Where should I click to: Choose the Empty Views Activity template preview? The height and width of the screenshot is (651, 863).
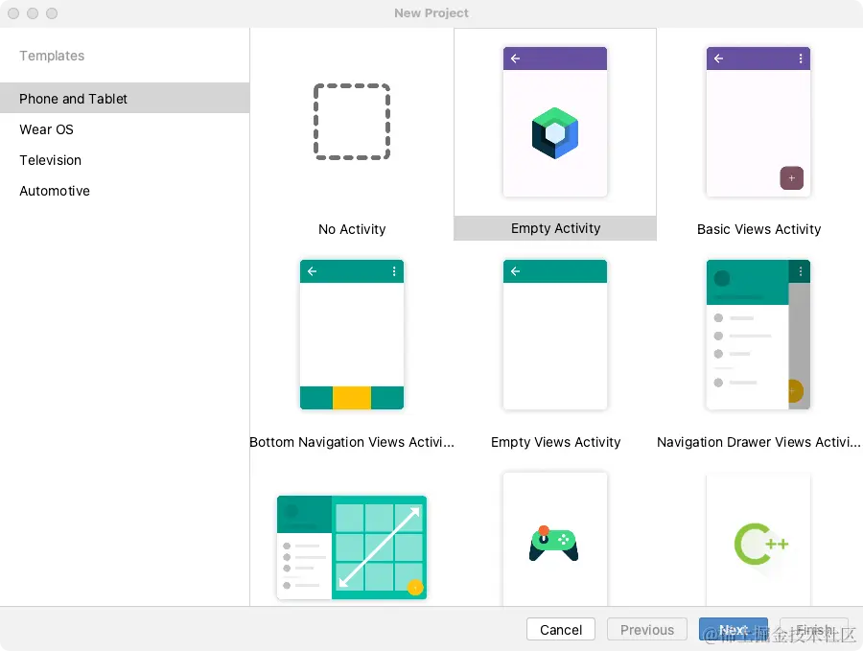tap(555, 335)
